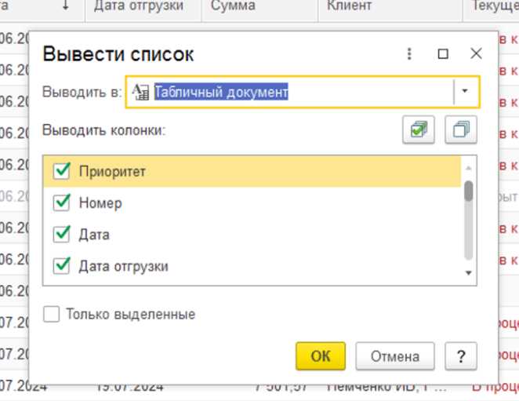Click the column list scrollbar thumb
The height and width of the screenshot is (401, 519).
click(x=468, y=191)
